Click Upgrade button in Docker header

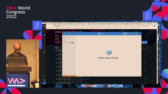[125, 34]
